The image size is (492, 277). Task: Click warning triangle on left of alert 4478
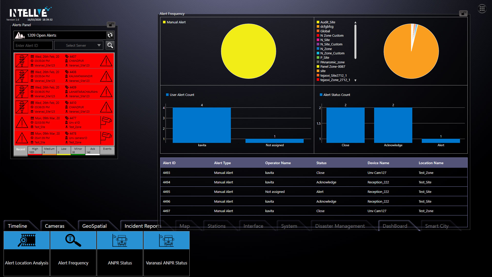[x=22, y=138]
